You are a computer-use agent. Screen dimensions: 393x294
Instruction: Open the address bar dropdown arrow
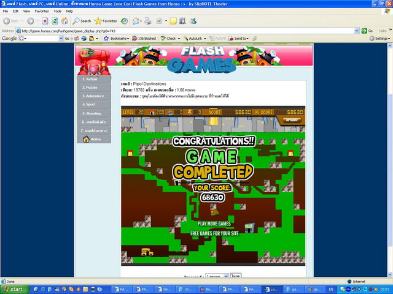357,31
